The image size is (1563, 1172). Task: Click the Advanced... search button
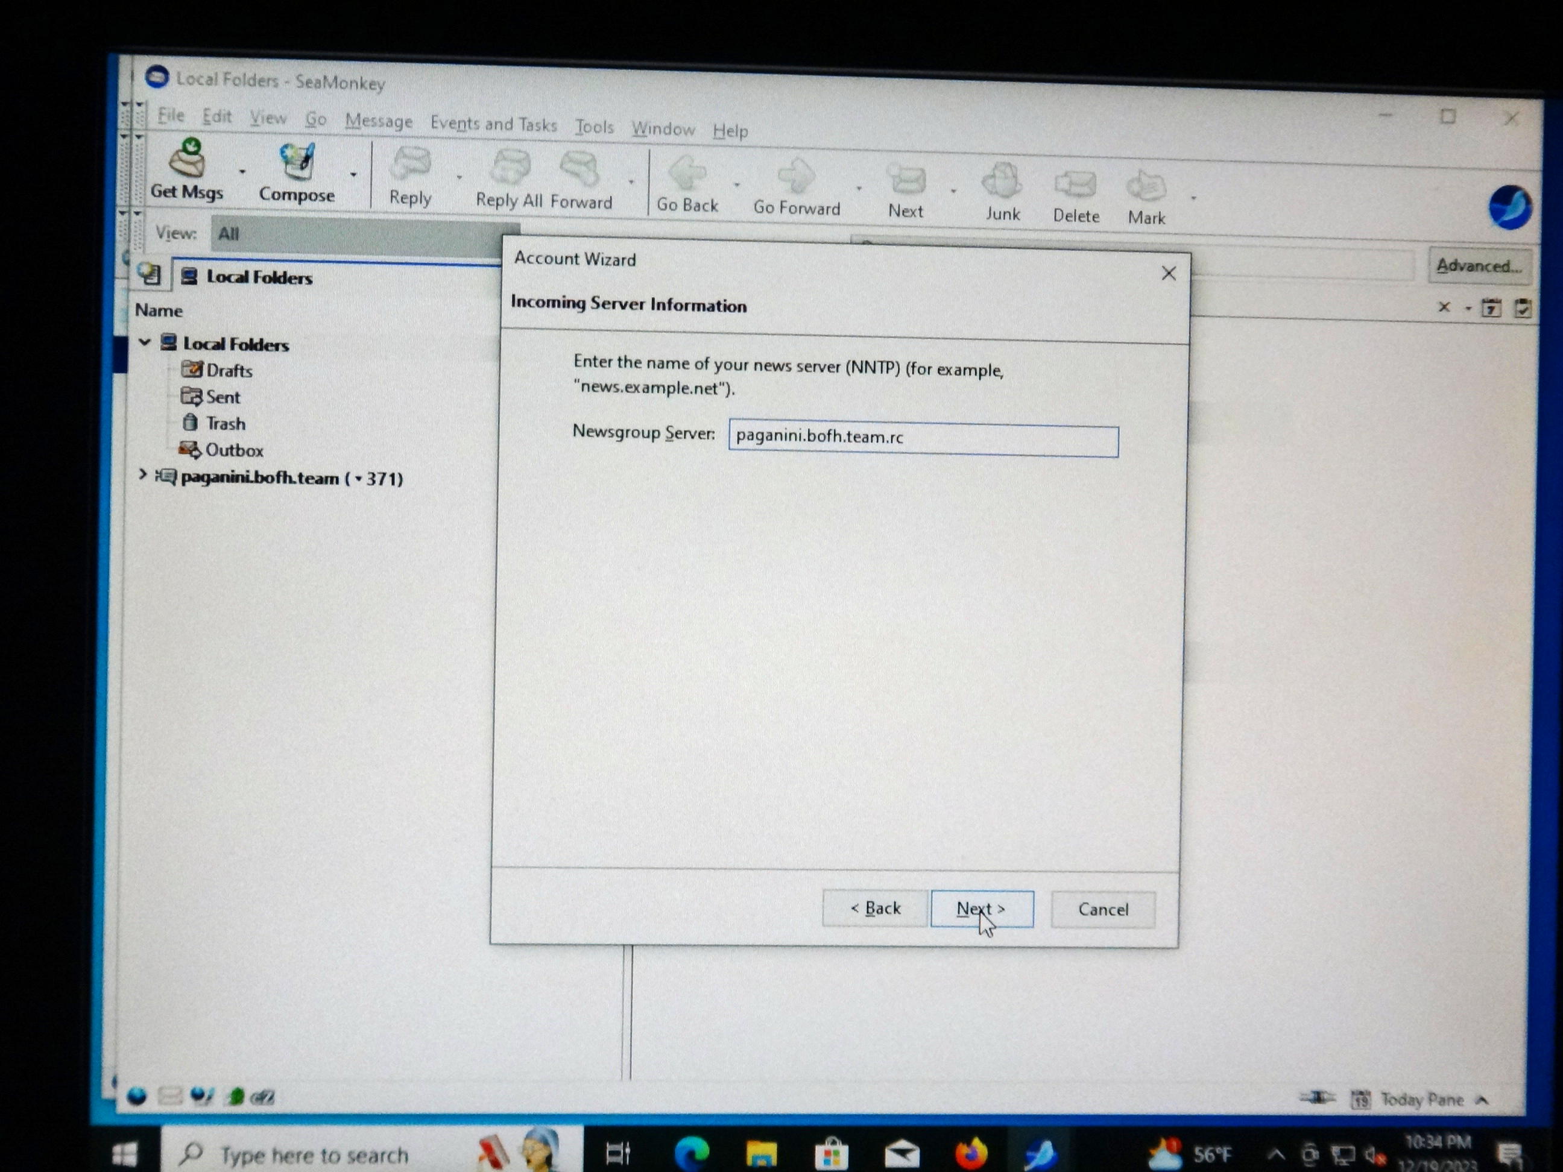[1479, 266]
